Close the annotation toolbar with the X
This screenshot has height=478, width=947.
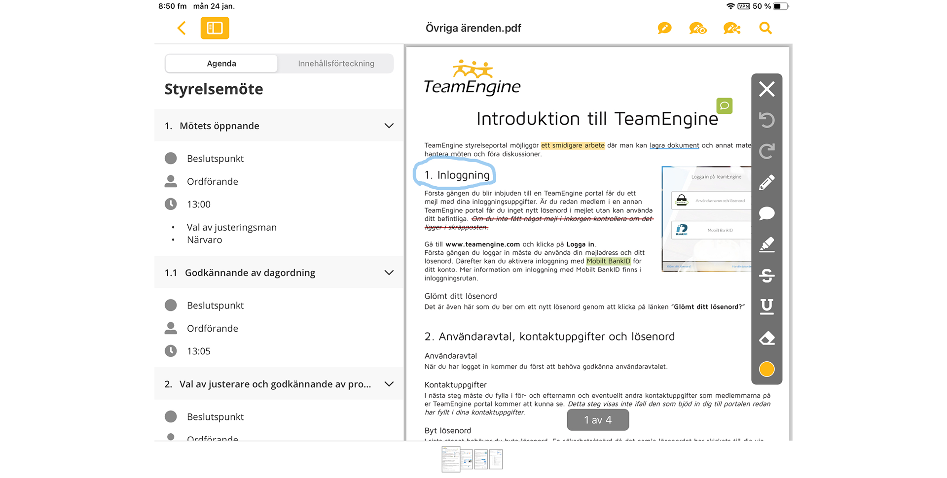click(766, 89)
